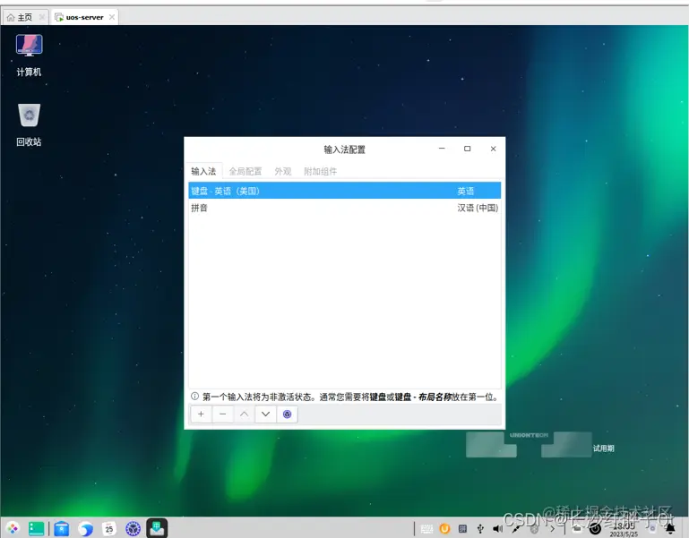Maximize the 输入法配置 window

tap(468, 149)
